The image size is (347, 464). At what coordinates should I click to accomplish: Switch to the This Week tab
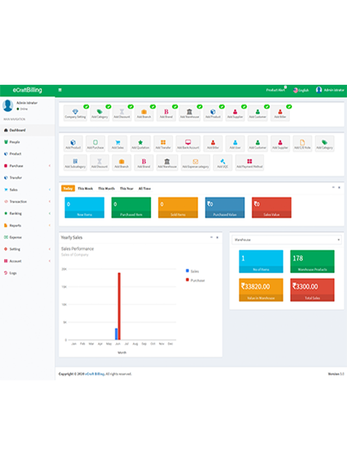coord(85,189)
